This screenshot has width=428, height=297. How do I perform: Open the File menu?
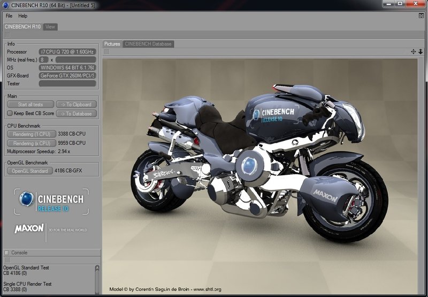tap(9, 16)
